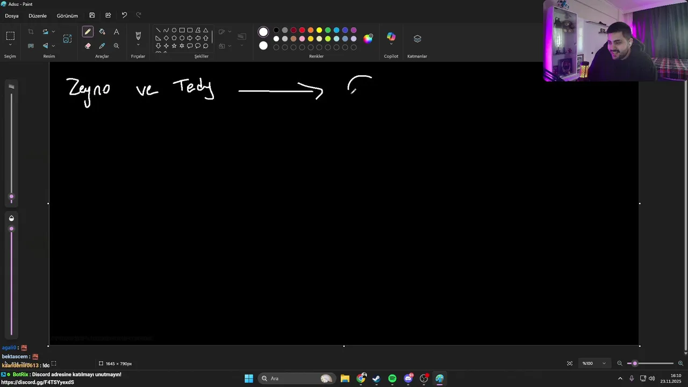
Task: Select the Pencil tool
Action: (88, 32)
